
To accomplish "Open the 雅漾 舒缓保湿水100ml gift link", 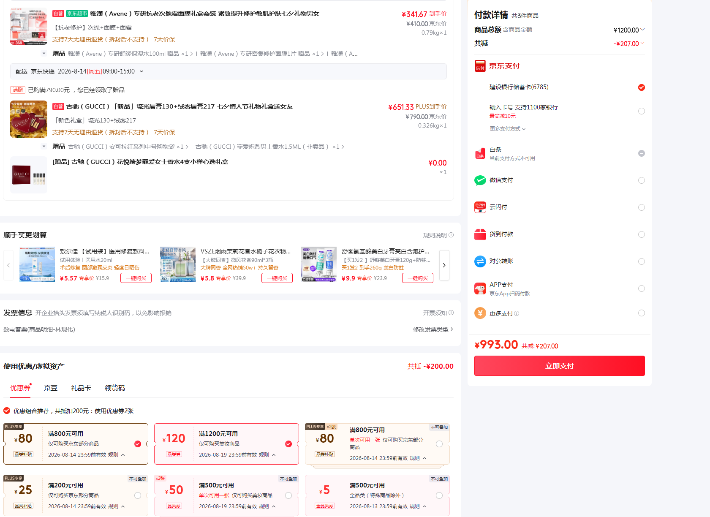I will pos(131,54).
